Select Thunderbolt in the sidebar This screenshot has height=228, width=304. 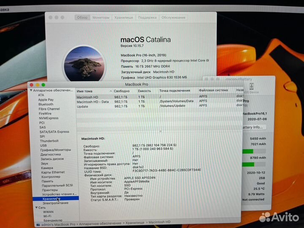pos(49,141)
